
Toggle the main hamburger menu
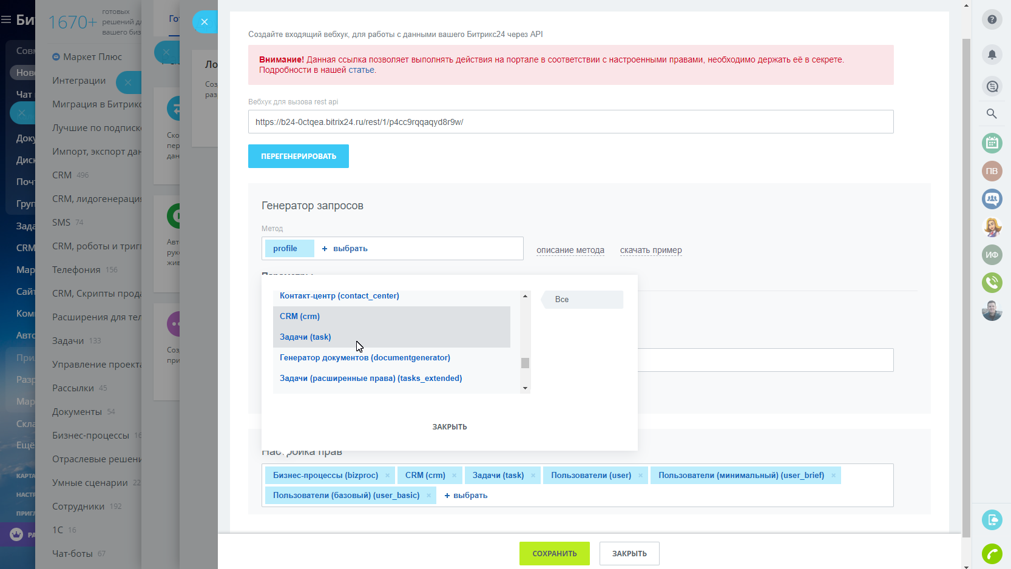6,20
